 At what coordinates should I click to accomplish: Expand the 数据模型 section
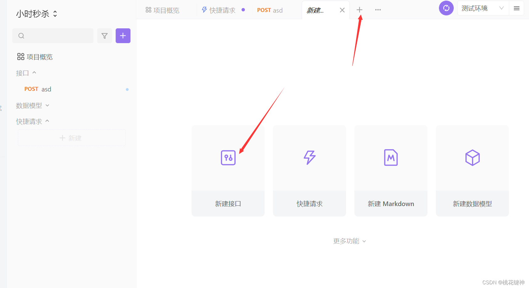[x=33, y=106]
